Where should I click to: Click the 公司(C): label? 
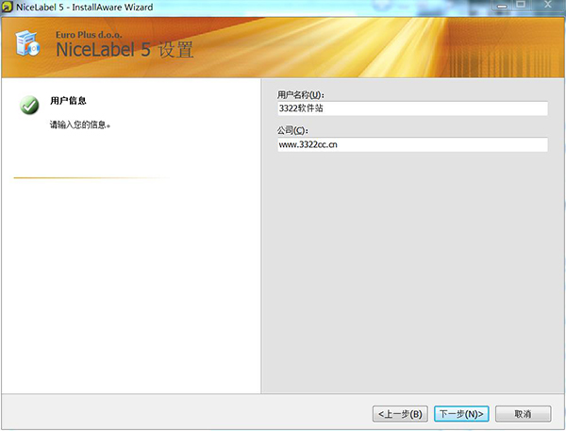(292, 130)
